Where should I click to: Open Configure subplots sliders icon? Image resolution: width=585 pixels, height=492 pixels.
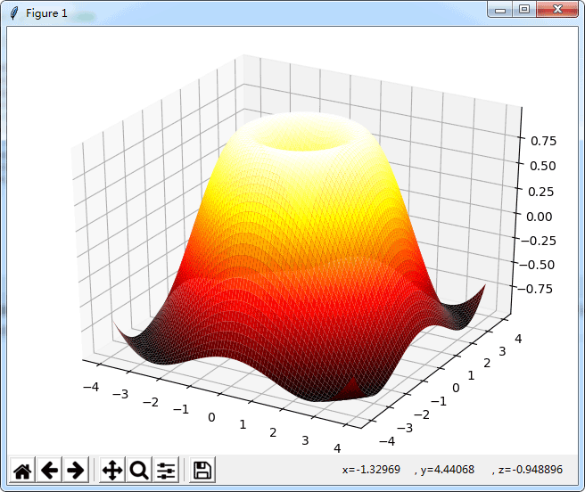[166, 470]
